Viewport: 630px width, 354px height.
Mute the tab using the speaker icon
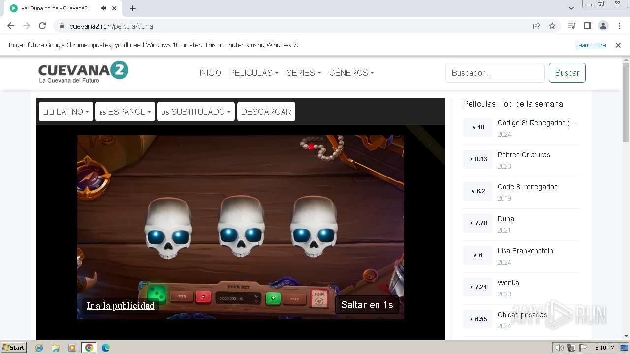[103, 8]
